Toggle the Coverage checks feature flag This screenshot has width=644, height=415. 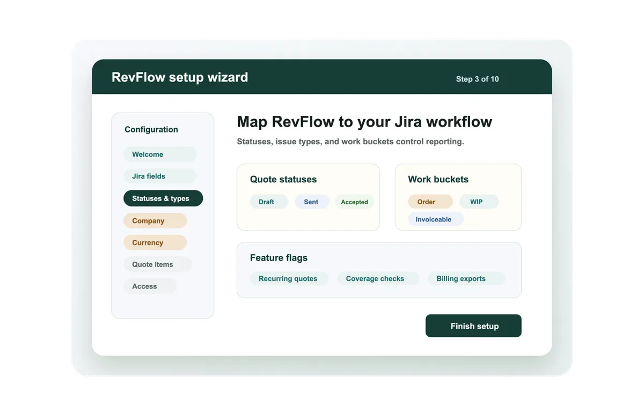click(378, 279)
